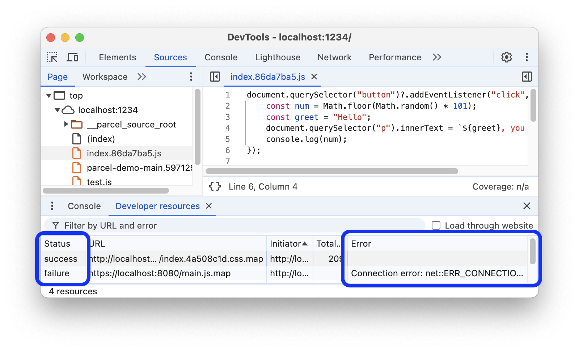Pretty-print the source using the braces icon
The width and height of the screenshot is (579, 351).
coord(215,186)
